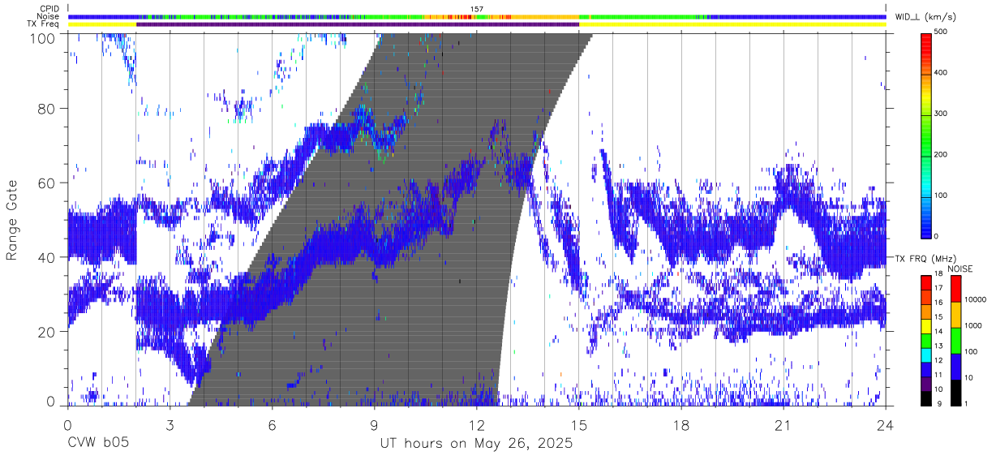Click the green swatch in NOISE legend
This screenshot has height=460, width=996.
pos(955,341)
